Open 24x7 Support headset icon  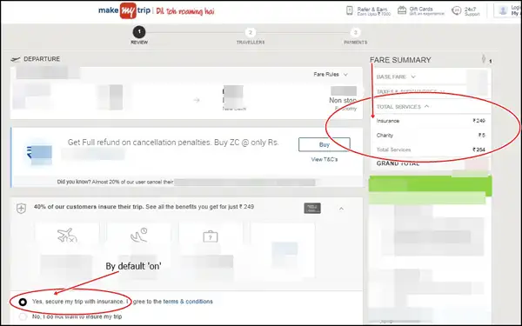[x=456, y=11]
